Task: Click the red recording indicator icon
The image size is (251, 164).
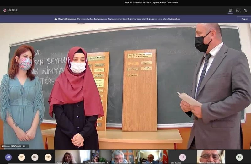Action: (5, 10)
